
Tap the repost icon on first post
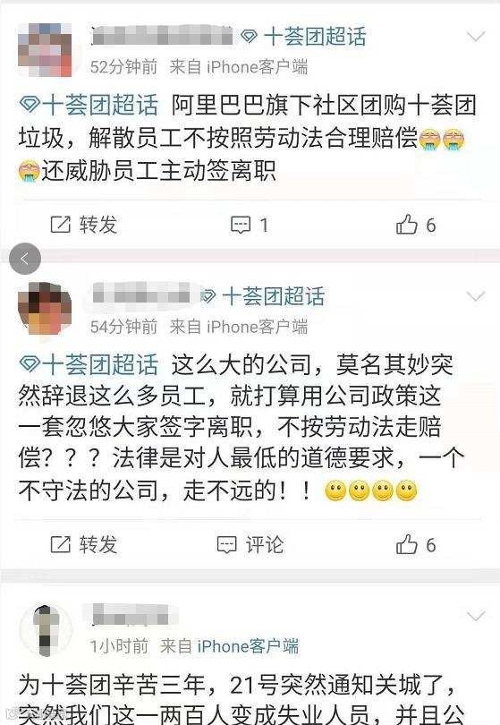coord(60,225)
